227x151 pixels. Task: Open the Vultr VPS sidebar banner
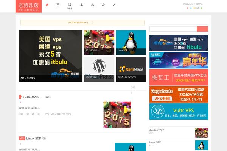[179, 112]
